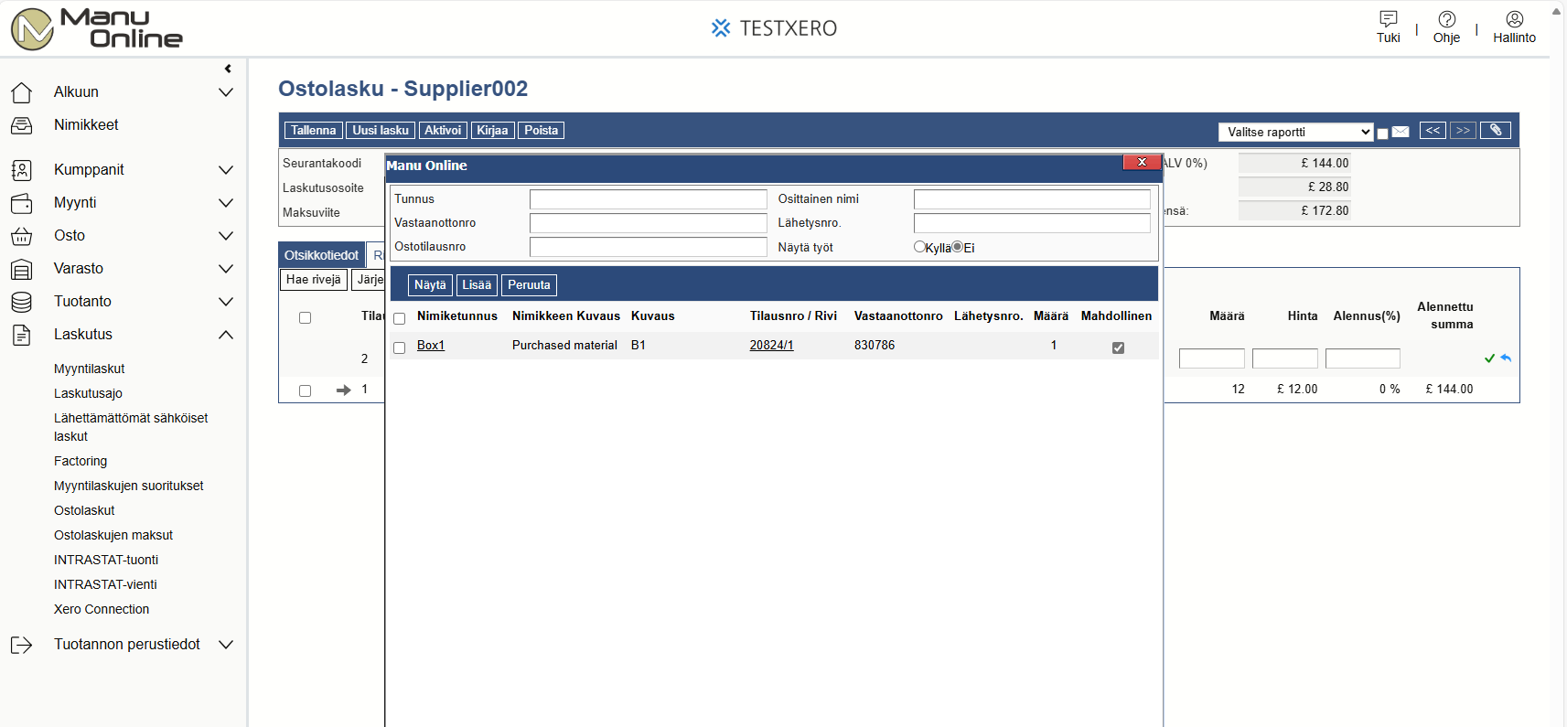The height and width of the screenshot is (727, 1567).
Task: Collapse the Laskutus menu chevron
Action: pyautogui.click(x=226, y=335)
